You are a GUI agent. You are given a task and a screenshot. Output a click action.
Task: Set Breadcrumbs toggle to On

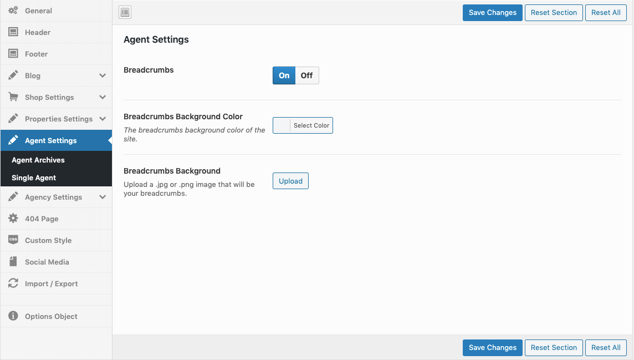tap(284, 75)
